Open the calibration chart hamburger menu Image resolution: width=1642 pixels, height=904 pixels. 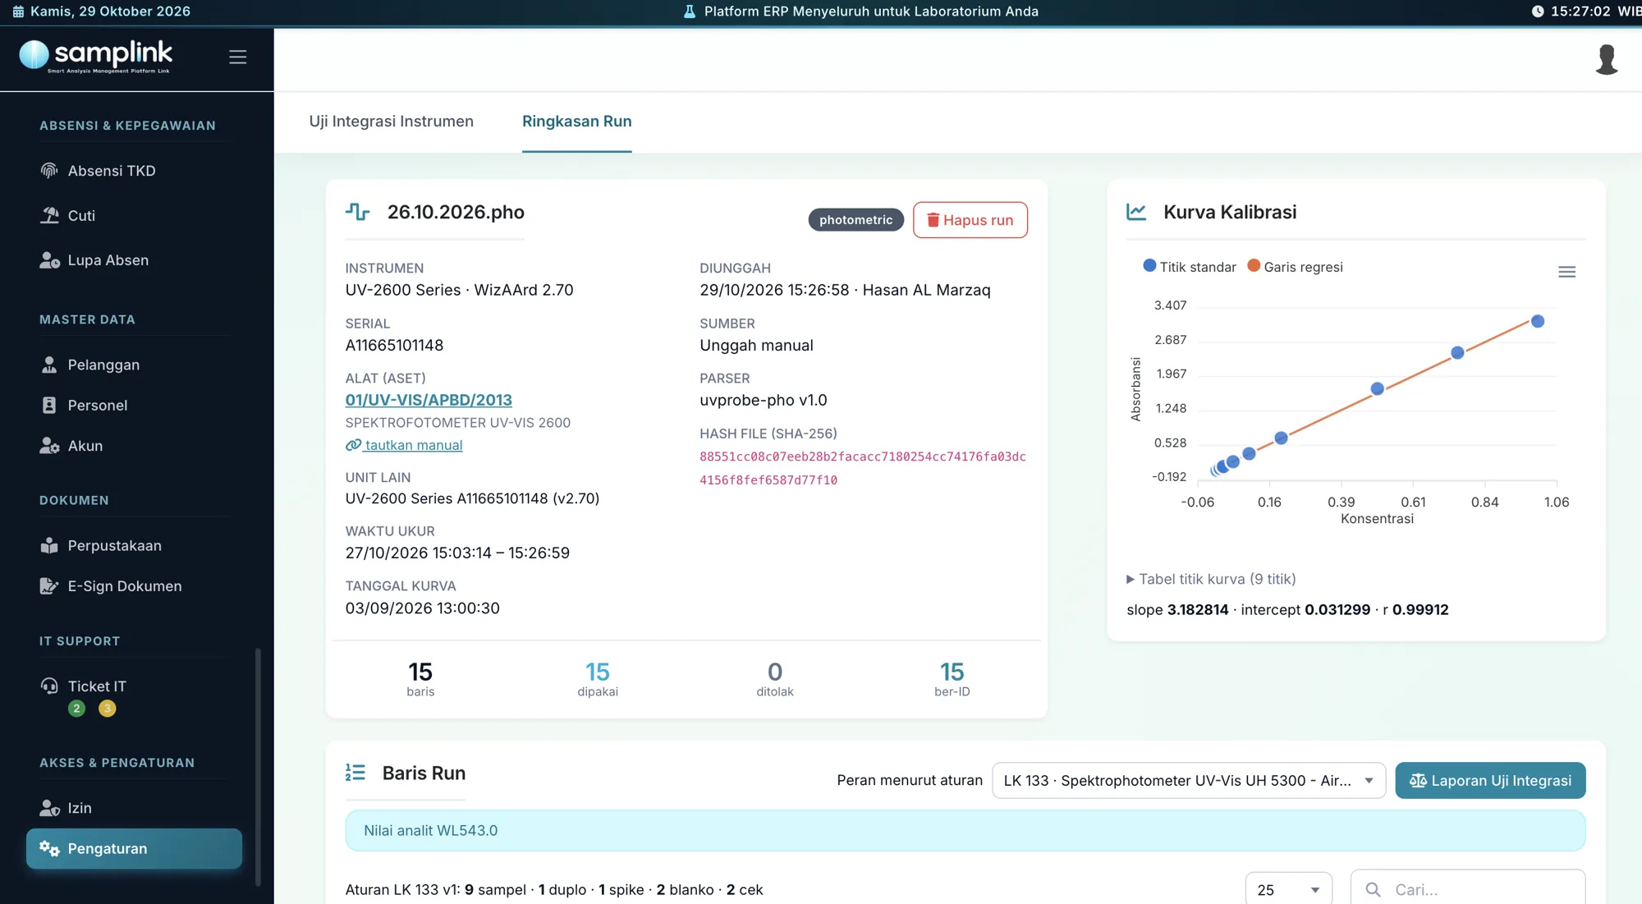(x=1566, y=272)
